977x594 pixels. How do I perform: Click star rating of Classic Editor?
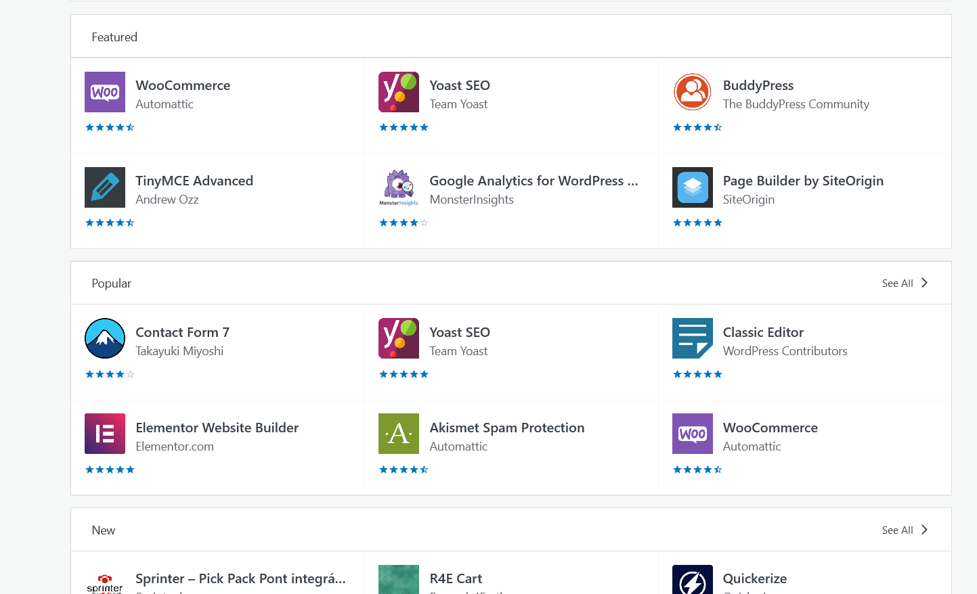(x=697, y=374)
